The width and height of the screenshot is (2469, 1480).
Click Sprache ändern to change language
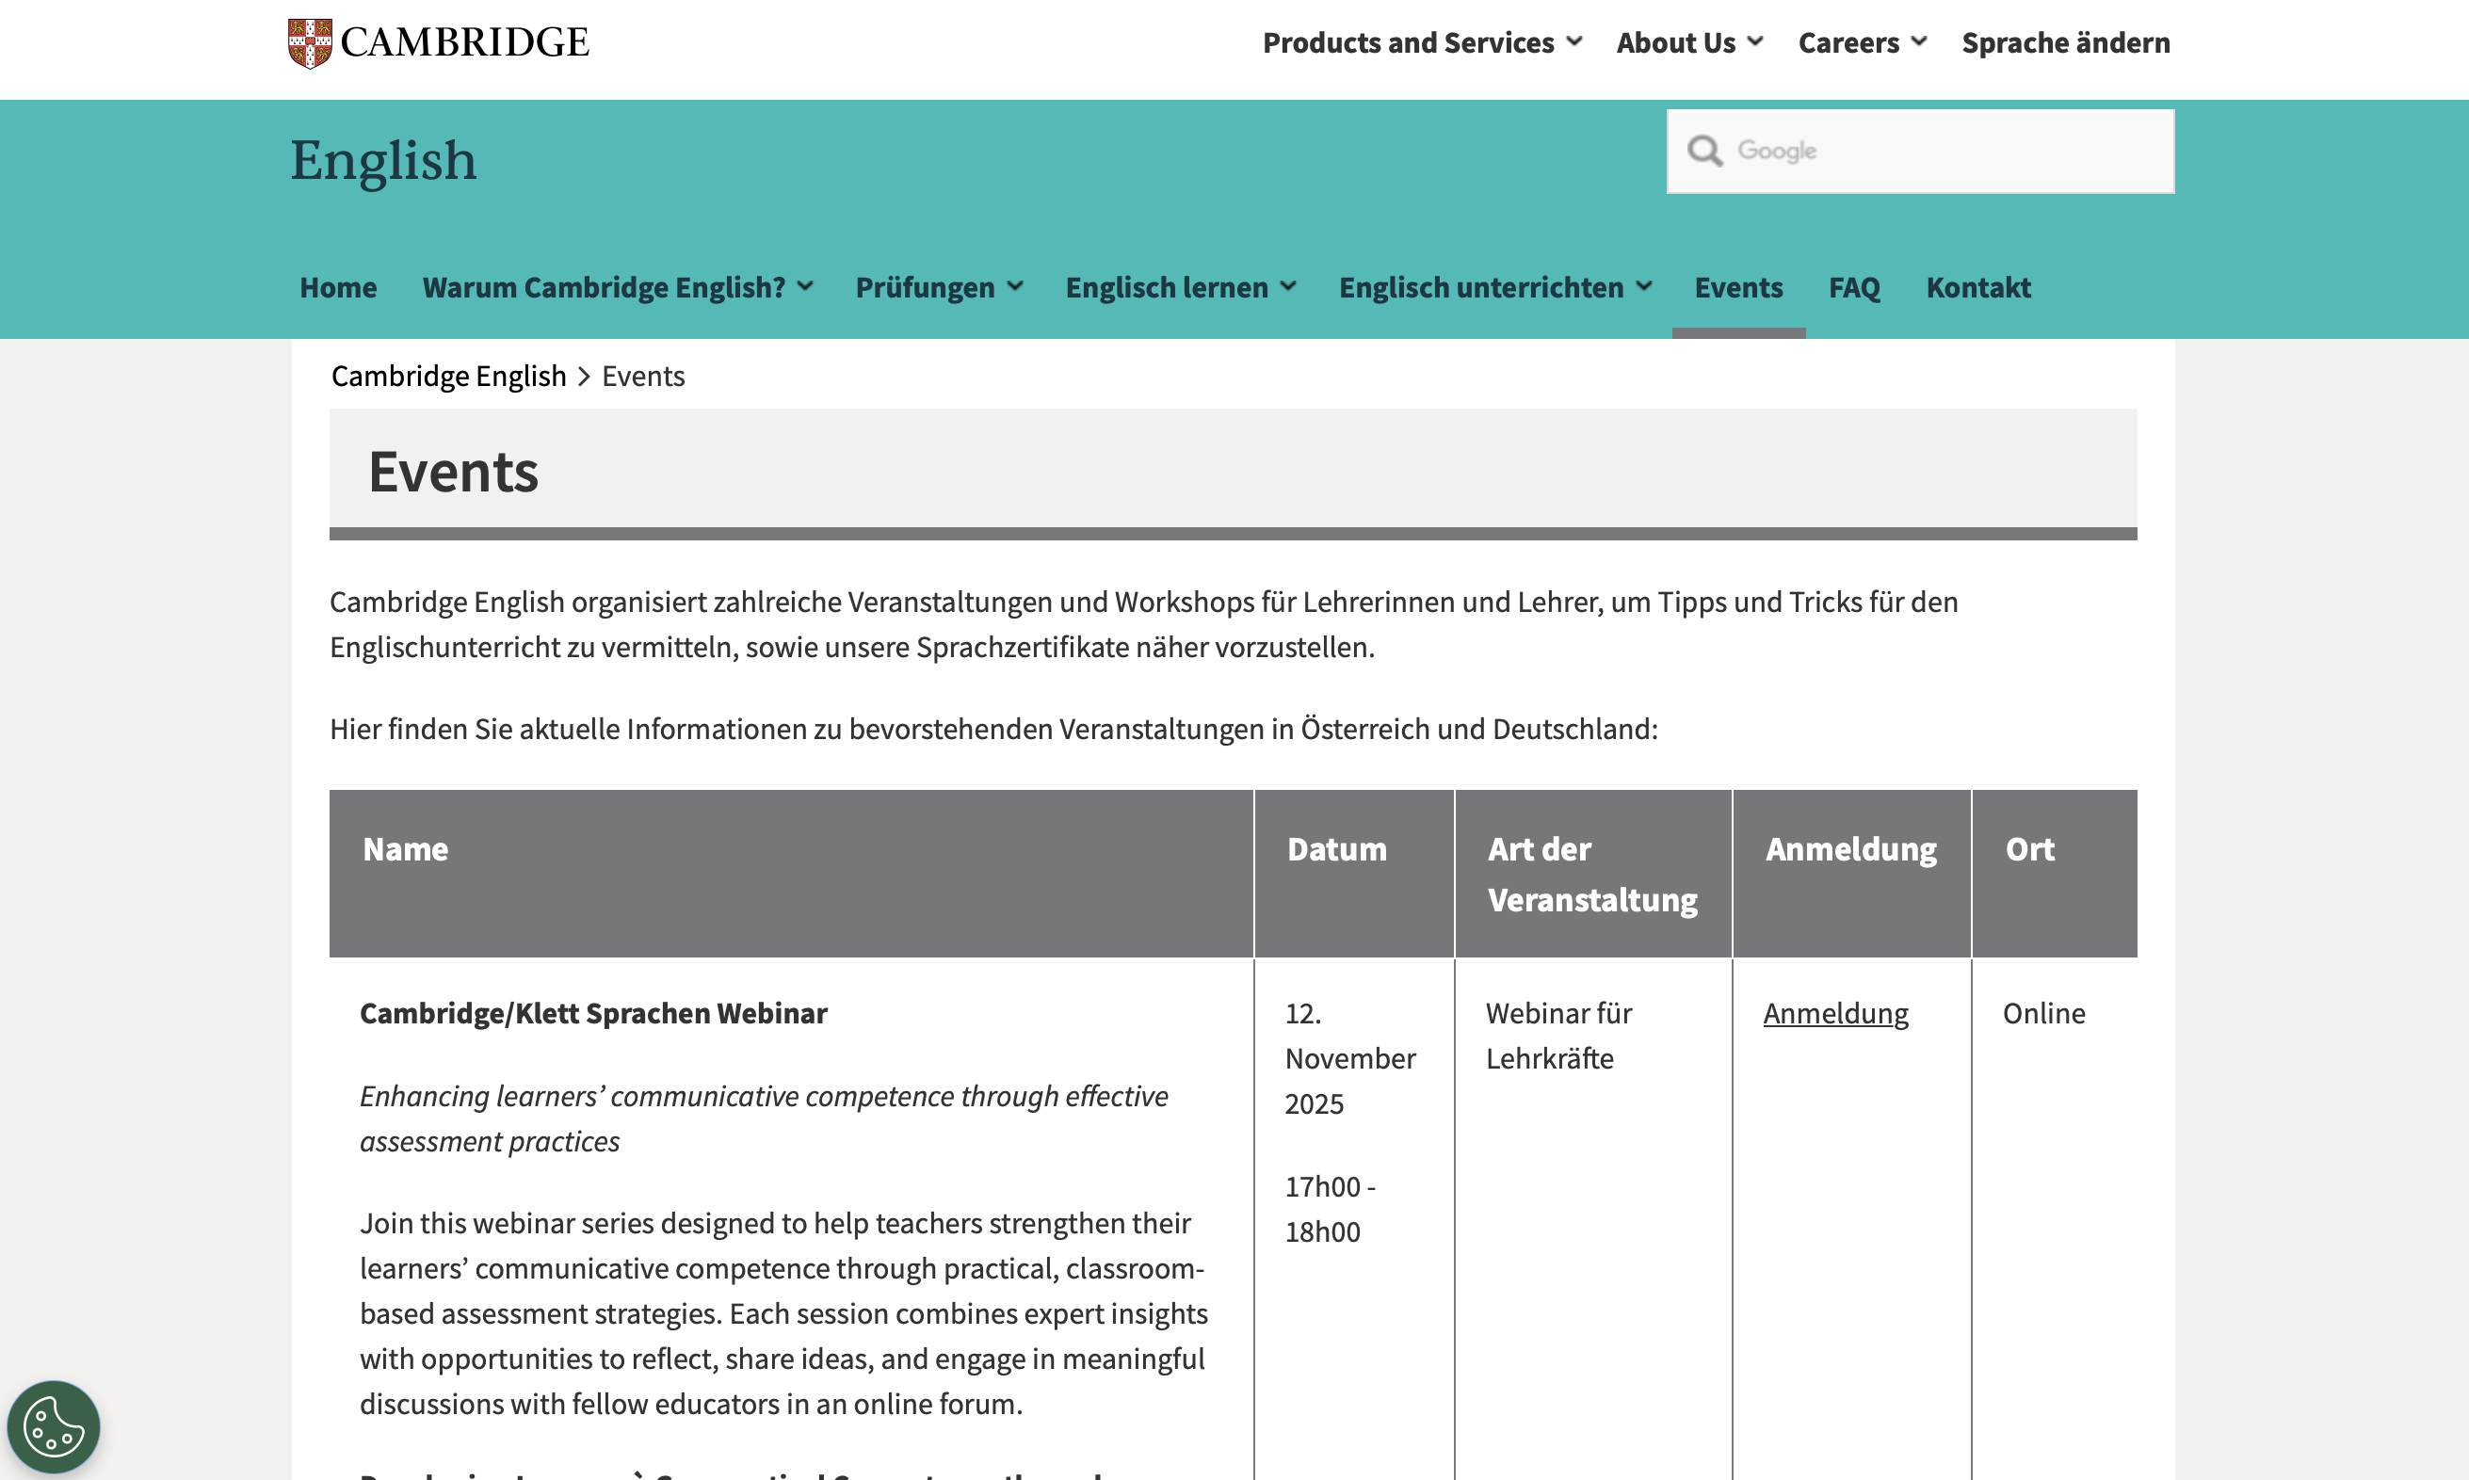(x=2065, y=43)
